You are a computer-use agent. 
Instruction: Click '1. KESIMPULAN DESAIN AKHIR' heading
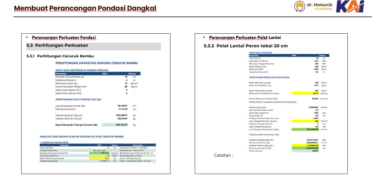(54, 143)
